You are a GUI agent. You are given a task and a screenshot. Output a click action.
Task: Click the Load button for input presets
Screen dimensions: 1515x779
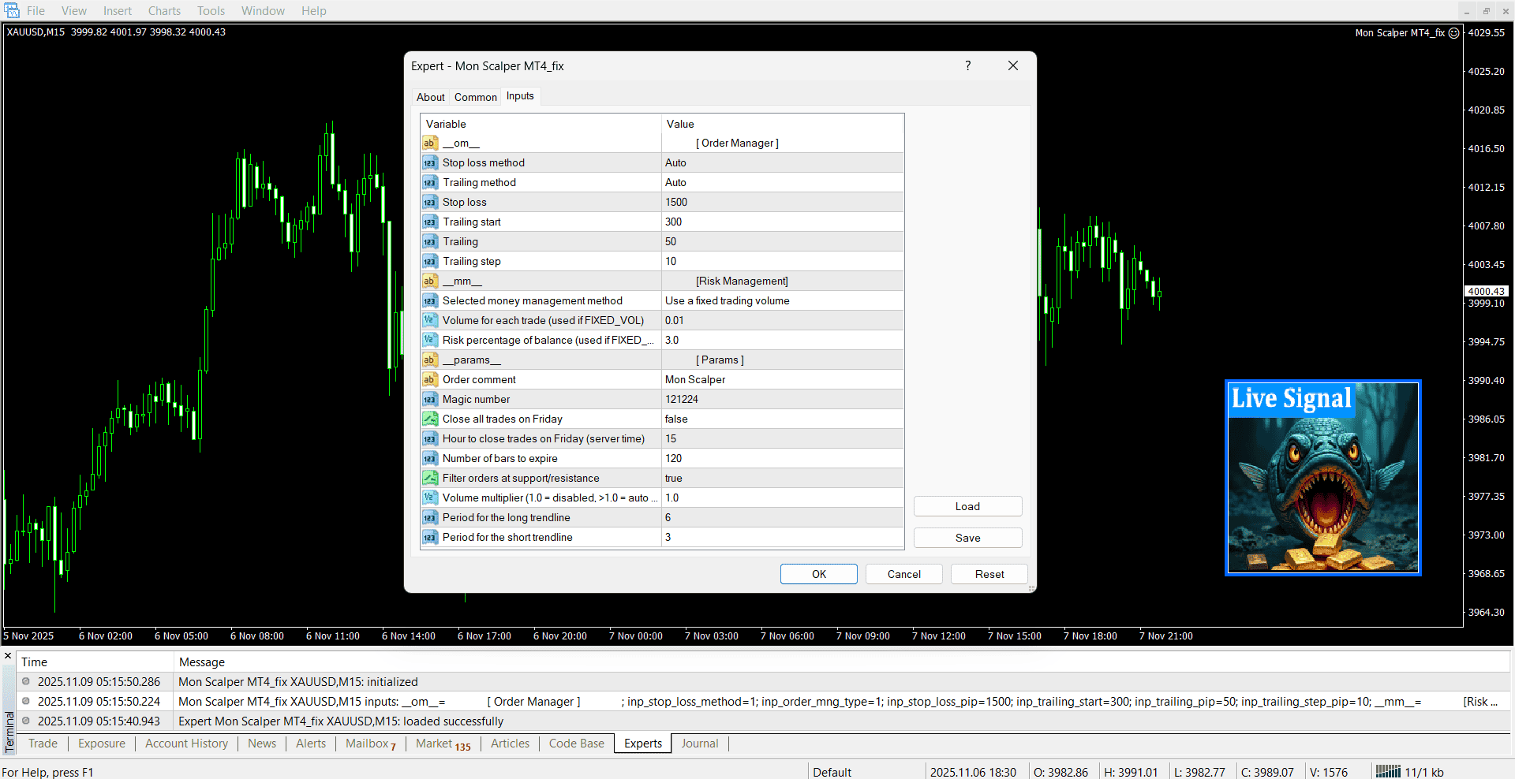[967, 506]
